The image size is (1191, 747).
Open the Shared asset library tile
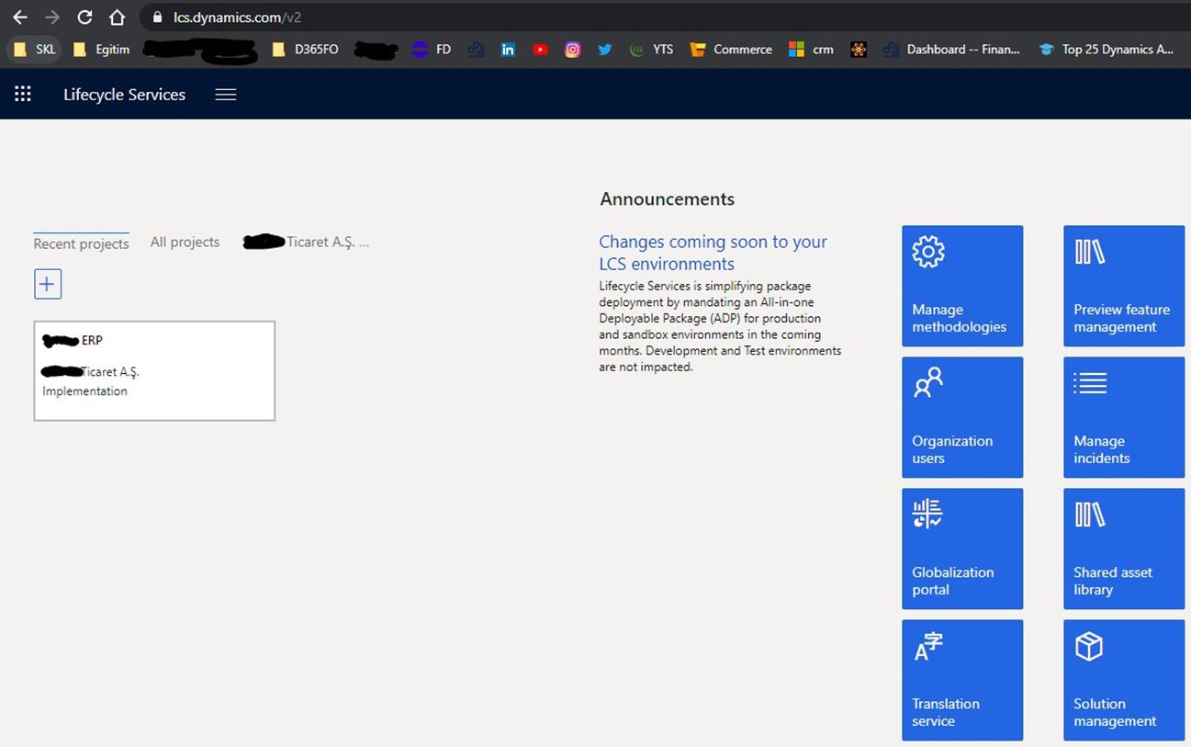1124,549
